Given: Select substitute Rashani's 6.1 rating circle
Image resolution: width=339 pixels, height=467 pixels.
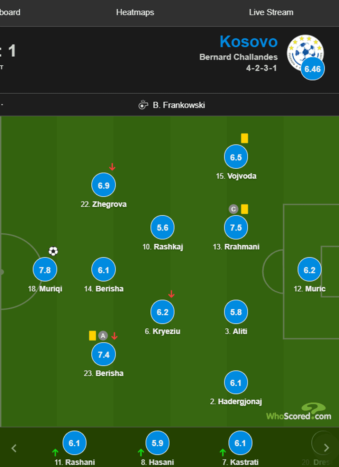Looking at the screenshot, I should 74,443.
